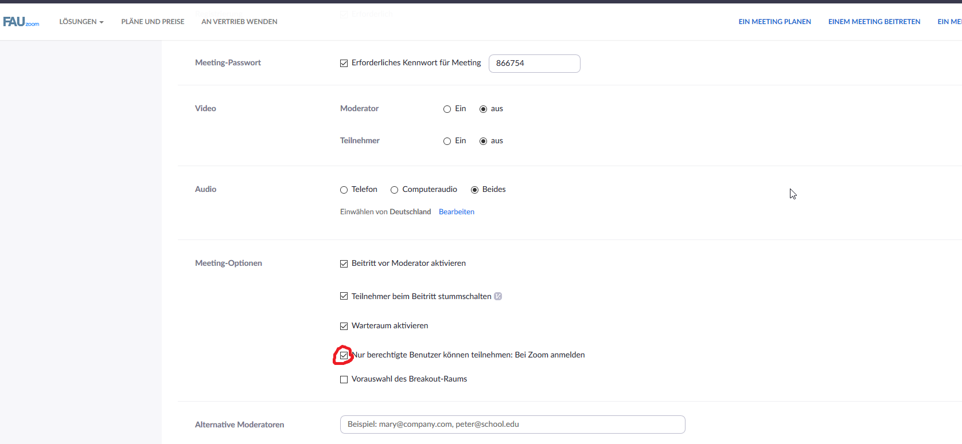Select Computeraudio option

click(395, 190)
